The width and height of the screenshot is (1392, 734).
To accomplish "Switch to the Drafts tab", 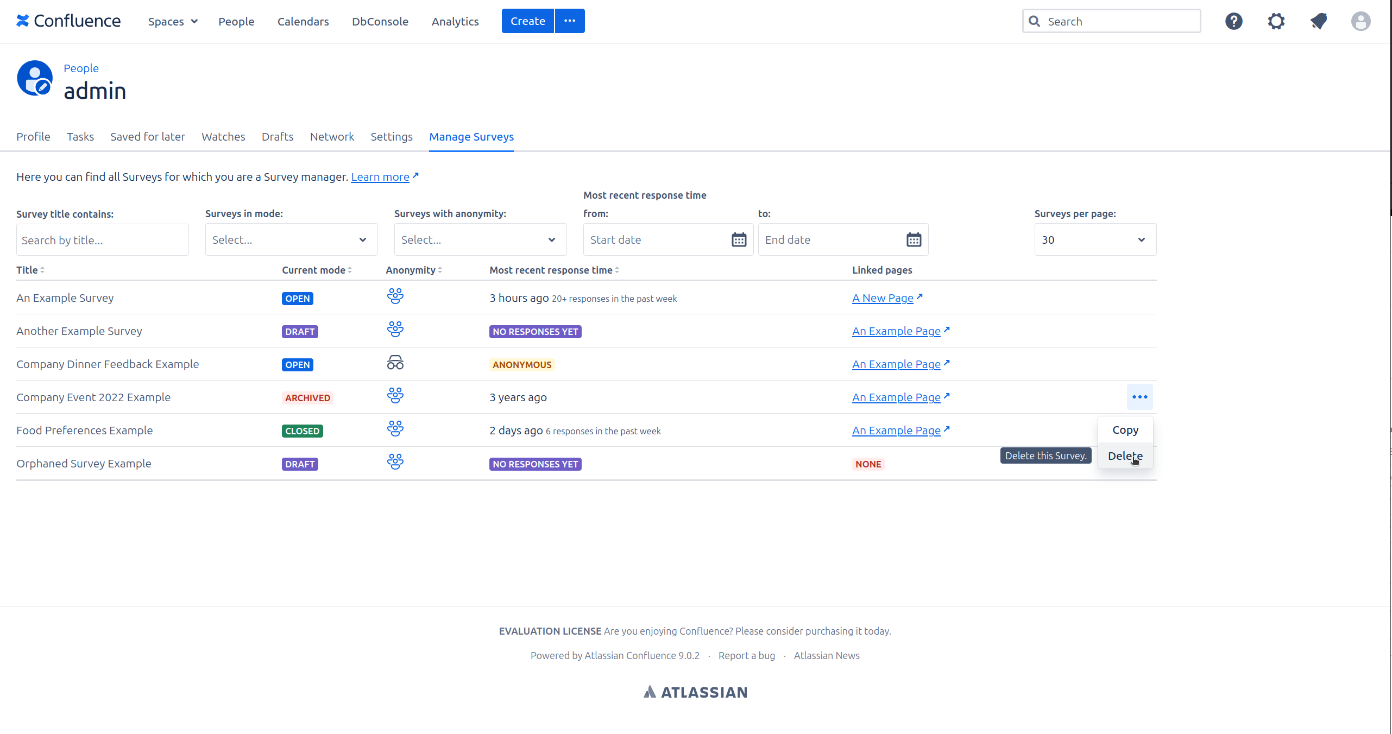I will tap(278, 137).
